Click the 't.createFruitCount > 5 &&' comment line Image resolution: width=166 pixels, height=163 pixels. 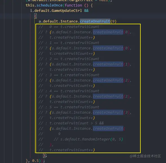coord(71,123)
